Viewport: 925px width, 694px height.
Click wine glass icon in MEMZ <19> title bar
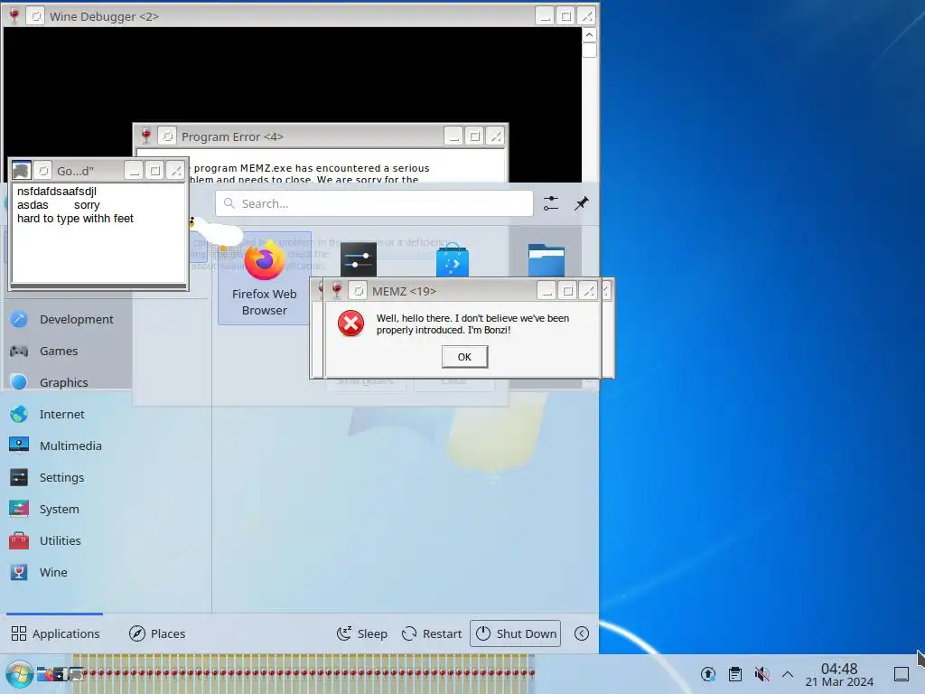pyautogui.click(x=337, y=290)
